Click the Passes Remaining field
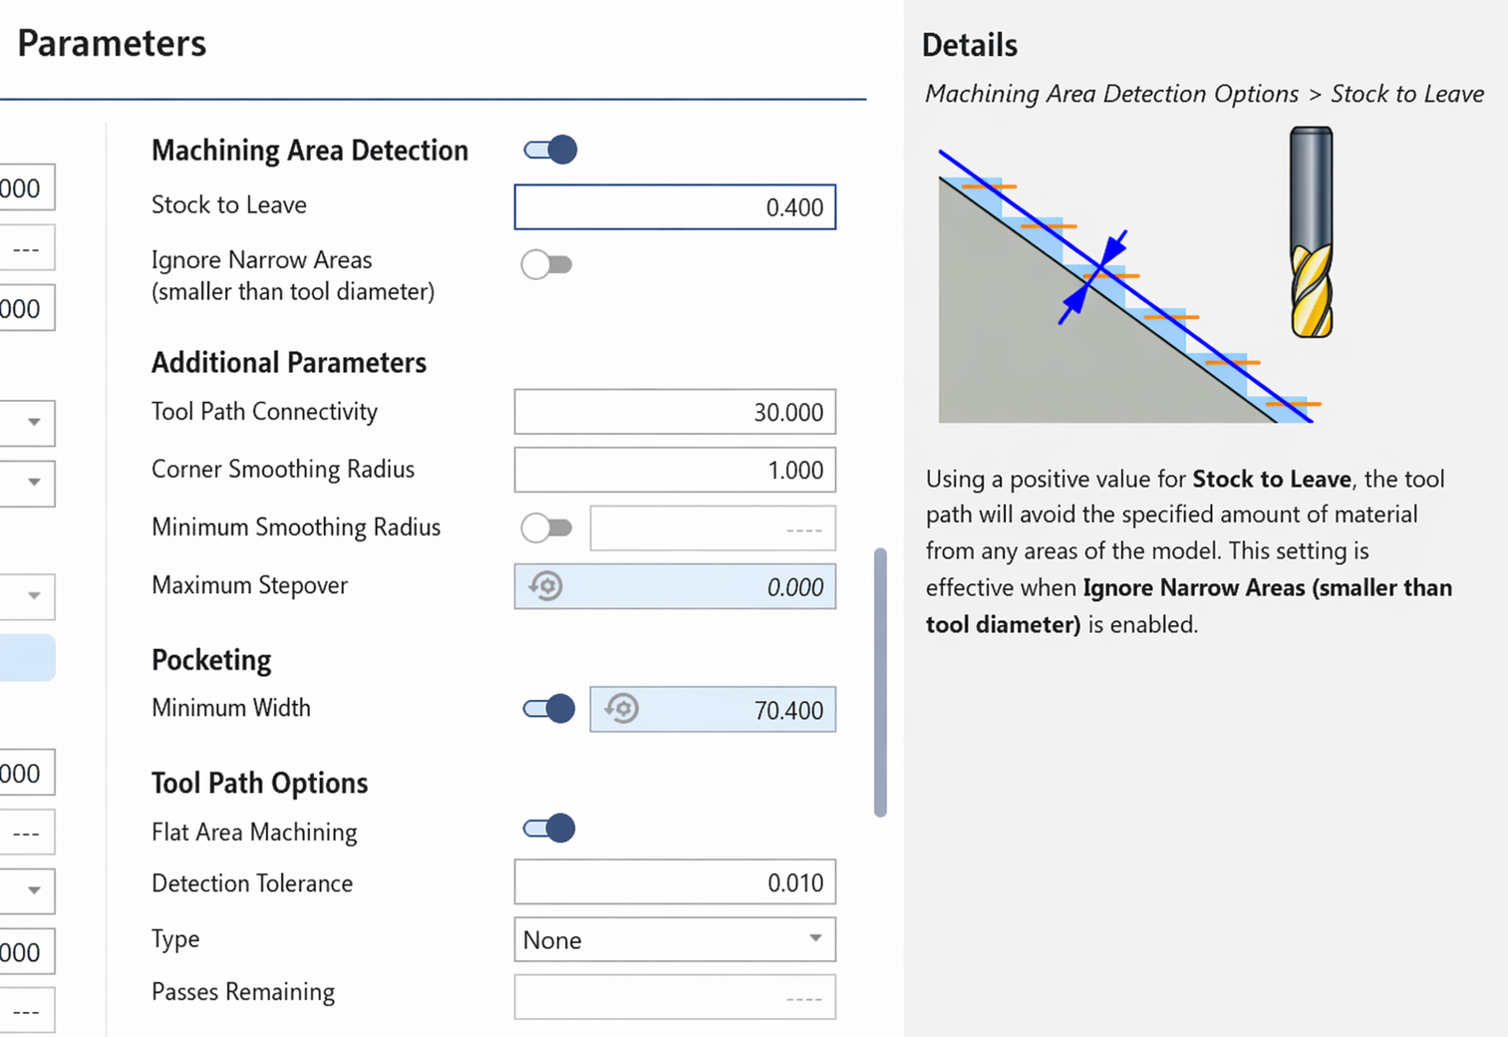The width and height of the screenshot is (1508, 1037). [x=675, y=997]
